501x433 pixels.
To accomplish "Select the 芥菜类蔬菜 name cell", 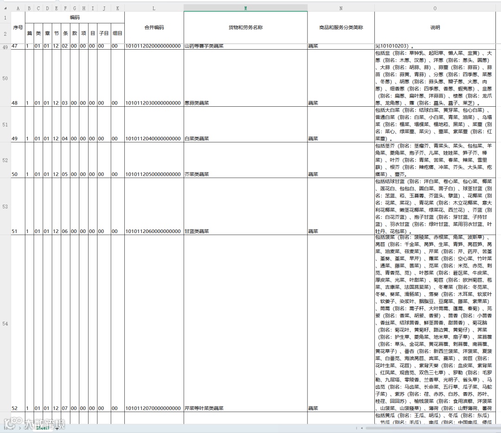I will 245,160.
